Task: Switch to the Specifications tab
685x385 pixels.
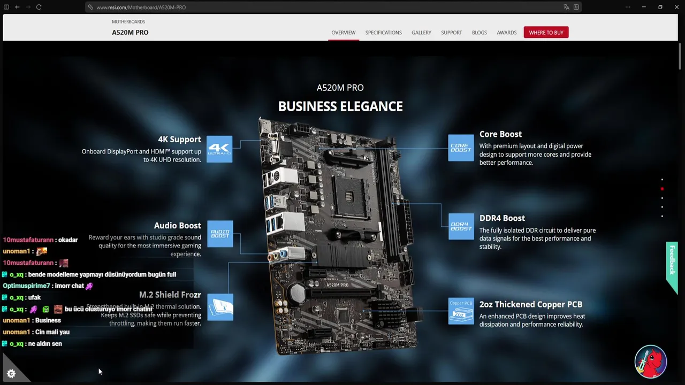Action: [383, 33]
